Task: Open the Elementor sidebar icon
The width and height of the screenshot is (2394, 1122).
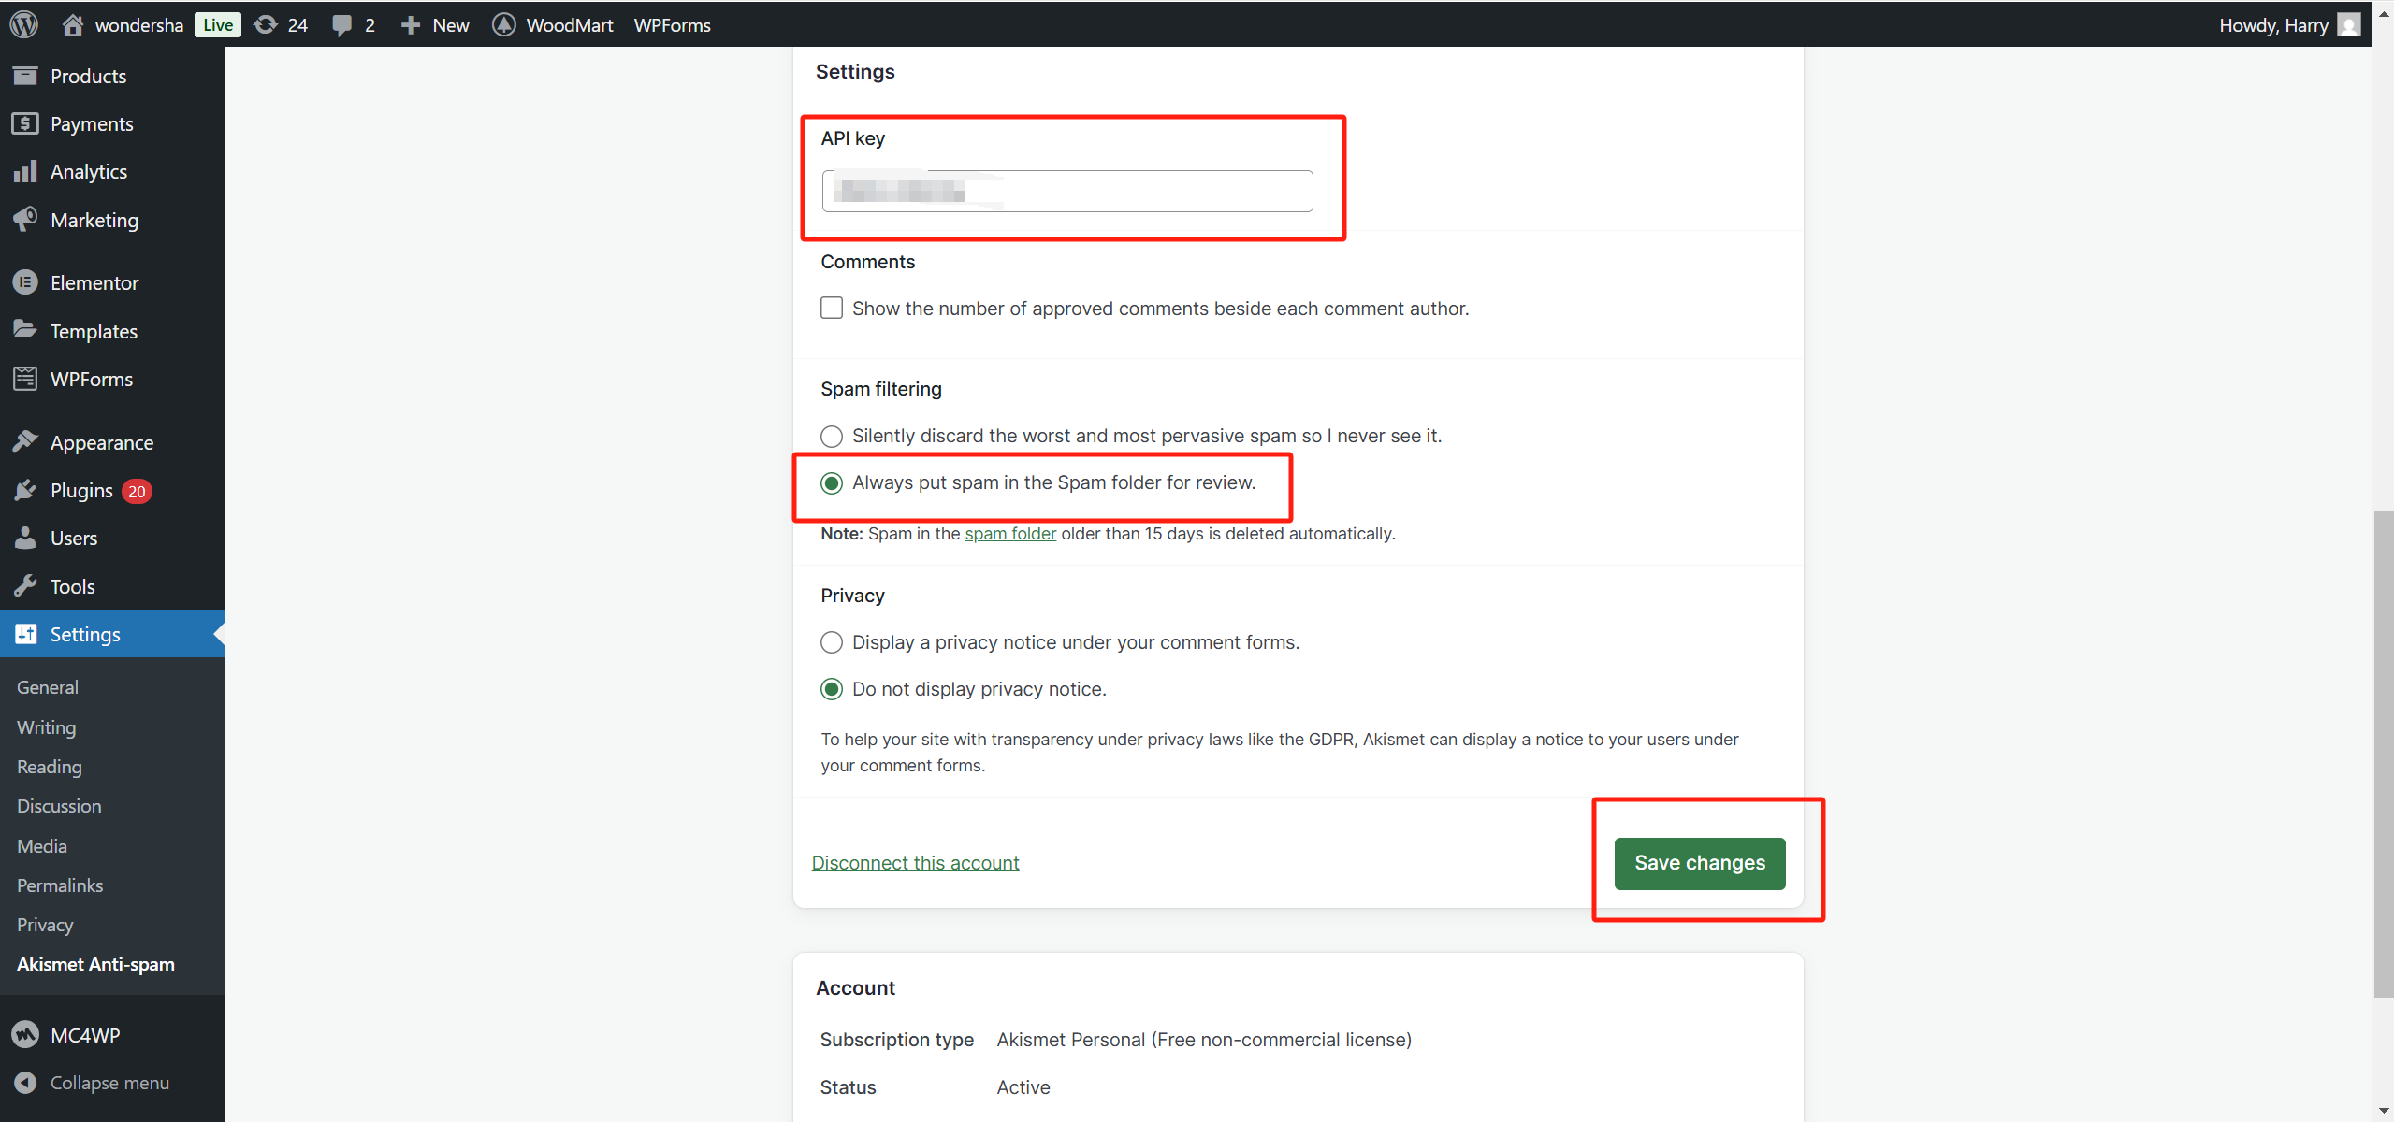Action: click(25, 282)
